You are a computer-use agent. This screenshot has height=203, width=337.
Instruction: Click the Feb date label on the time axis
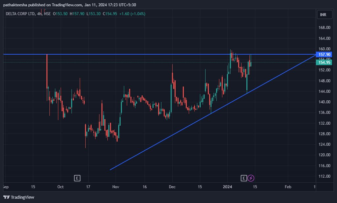click(x=288, y=187)
